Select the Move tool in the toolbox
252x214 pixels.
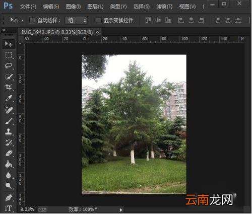pos(9,44)
